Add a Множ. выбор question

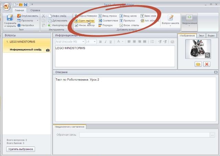[x=85, y=25]
